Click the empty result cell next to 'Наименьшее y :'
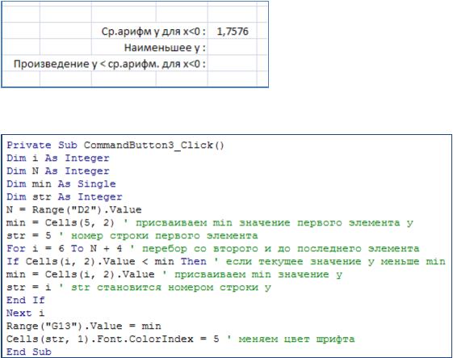Image resolution: width=453 pixels, height=358 pixels. 233,47
